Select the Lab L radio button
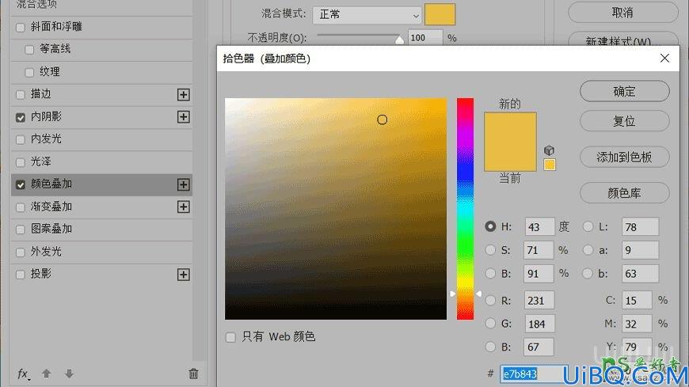The height and width of the screenshot is (387, 689). coord(588,226)
